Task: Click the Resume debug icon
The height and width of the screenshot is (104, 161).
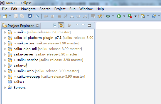Action: tap(46, 16)
